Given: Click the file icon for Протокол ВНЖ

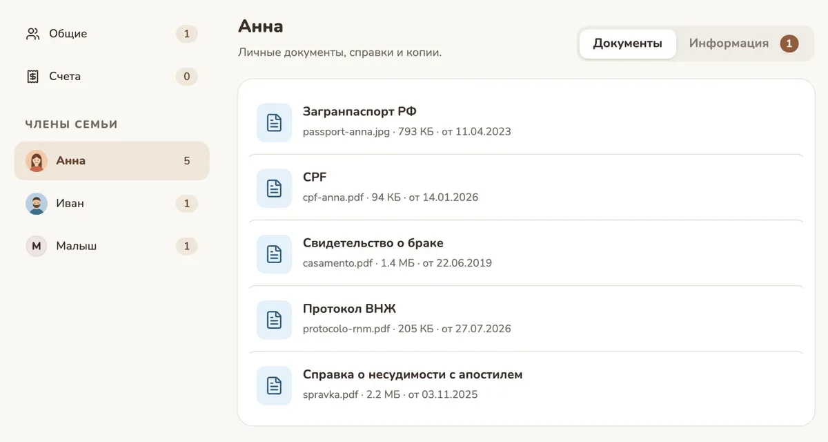Looking at the screenshot, I should 275,320.
